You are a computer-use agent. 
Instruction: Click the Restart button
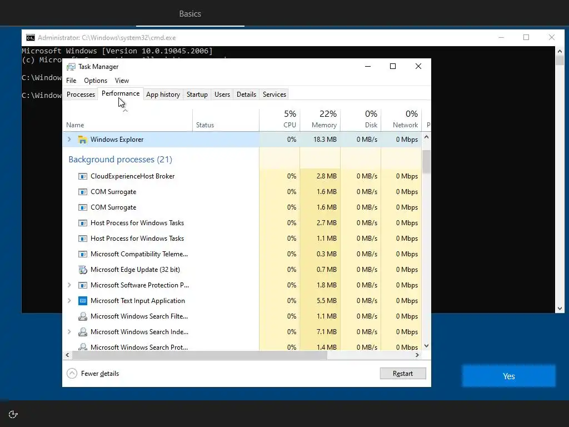point(403,374)
